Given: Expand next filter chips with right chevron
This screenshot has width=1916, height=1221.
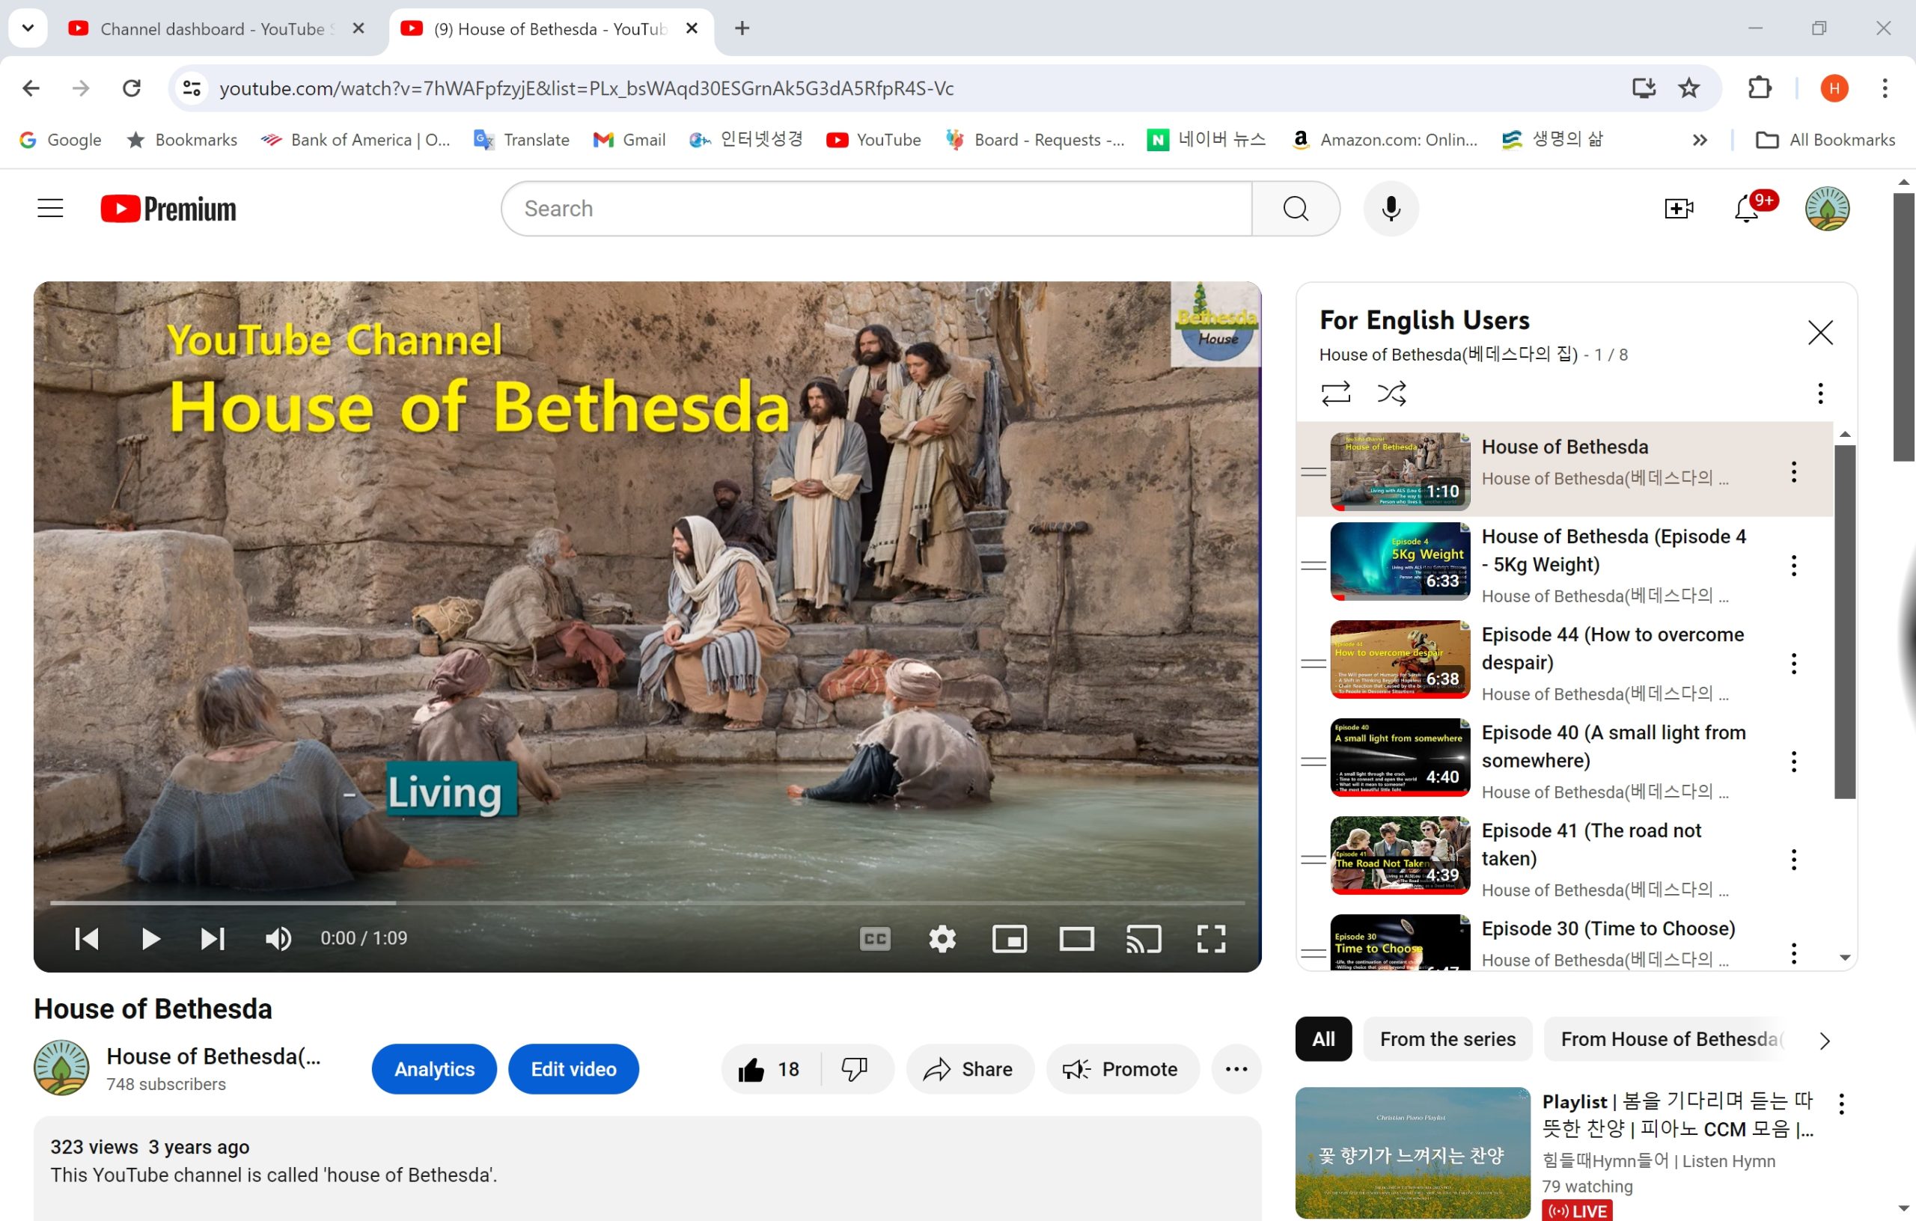Looking at the screenshot, I should pyautogui.click(x=1825, y=1041).
